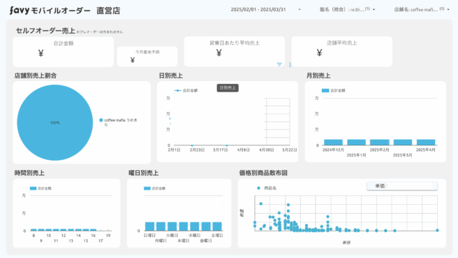Click the 営業日あたり平均売上 scorecard

pyautogui.click(x=235, y=52)
